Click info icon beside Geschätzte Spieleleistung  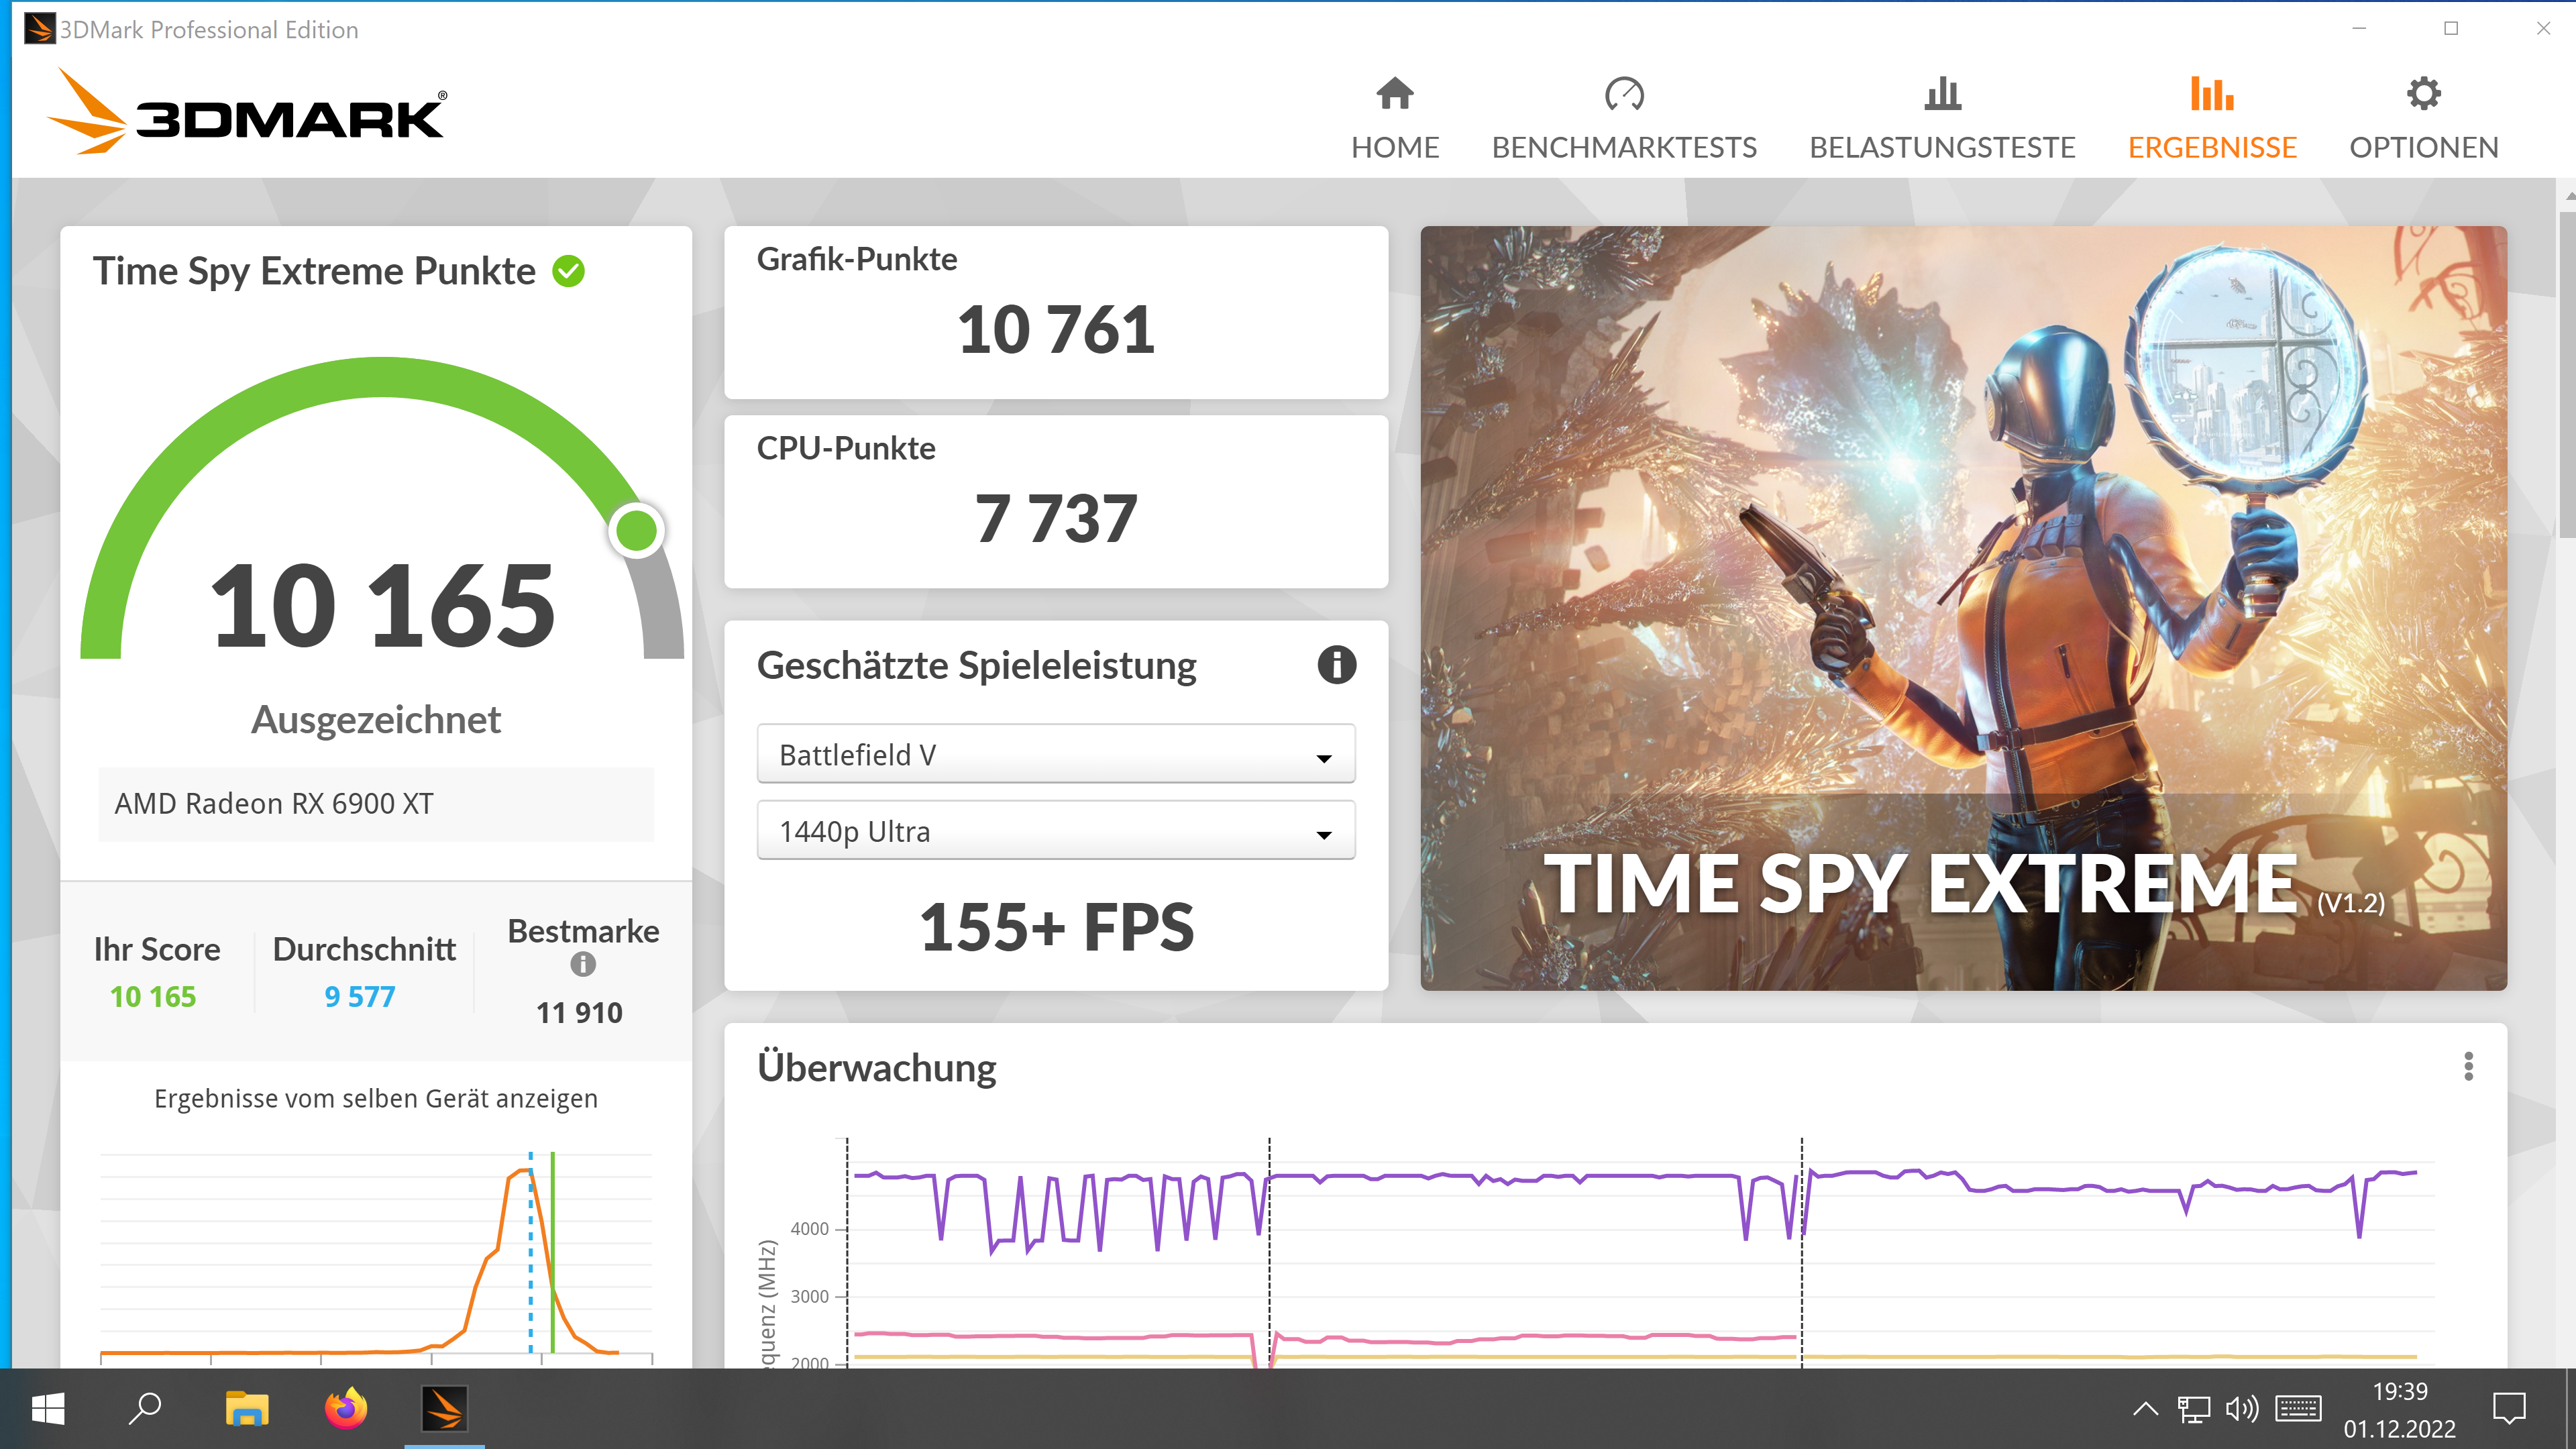pos(1336,665)
